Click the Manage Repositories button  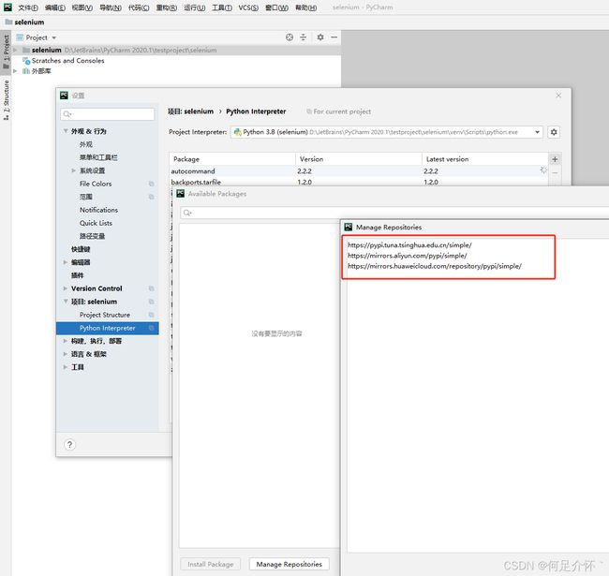point(289,564)
